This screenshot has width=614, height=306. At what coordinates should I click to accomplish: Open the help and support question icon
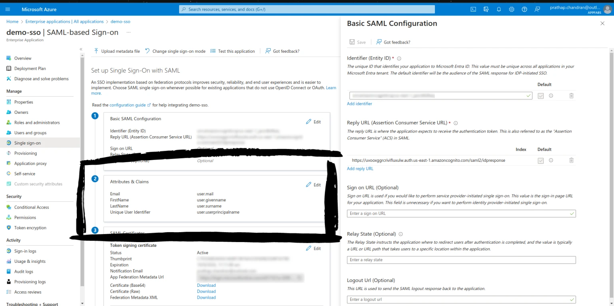[x=524, y=9]
